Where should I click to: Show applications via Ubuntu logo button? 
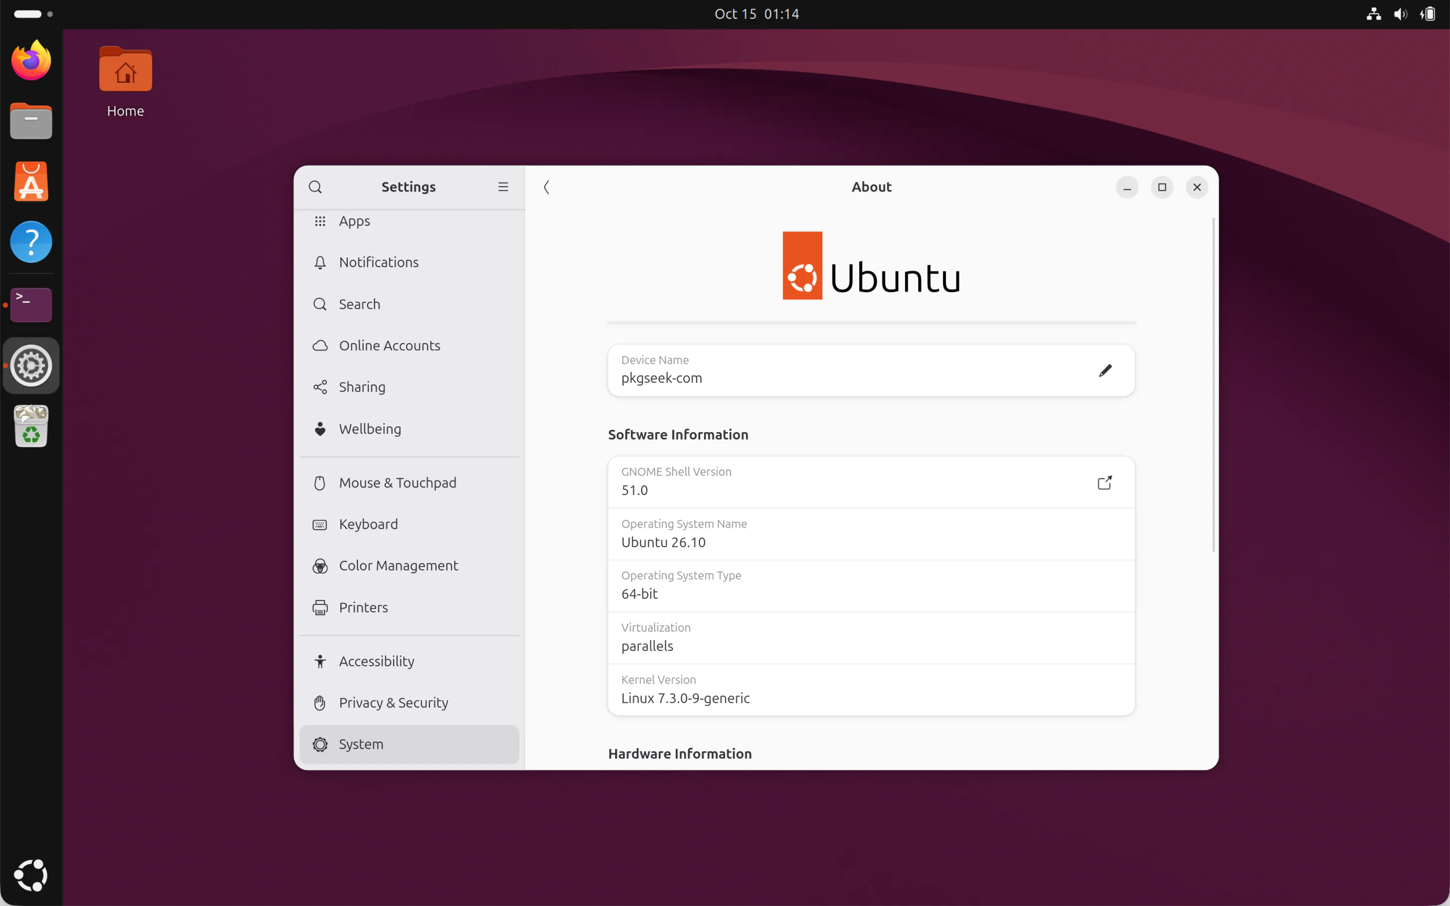pyautogui.click(x=31, y=876)
